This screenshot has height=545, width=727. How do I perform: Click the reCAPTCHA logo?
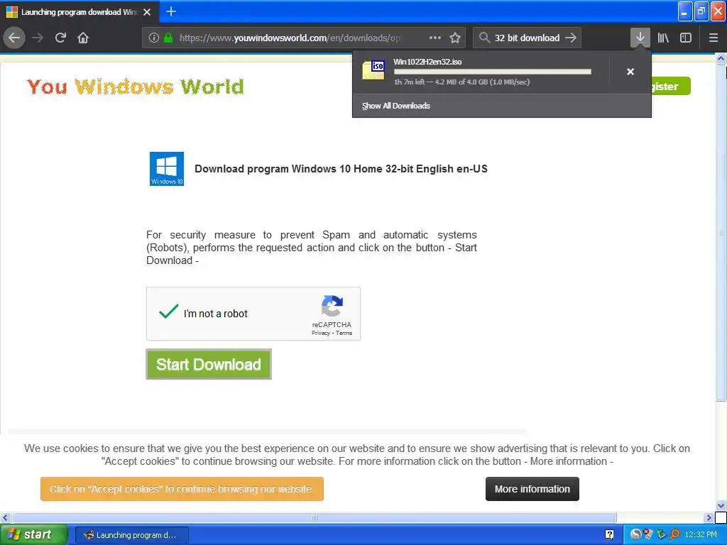pyautogui.click(x=332, y=306)
